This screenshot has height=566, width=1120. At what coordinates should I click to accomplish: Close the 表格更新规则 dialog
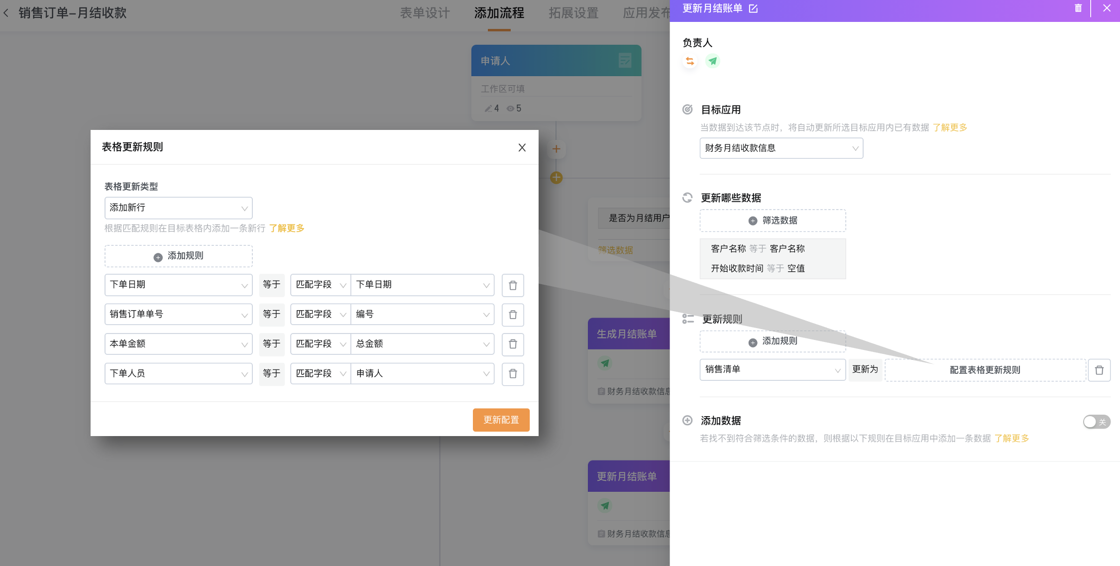click(x=522, y=147)
